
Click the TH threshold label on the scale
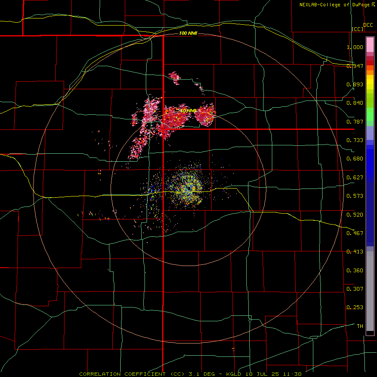(x=360, y=326)
